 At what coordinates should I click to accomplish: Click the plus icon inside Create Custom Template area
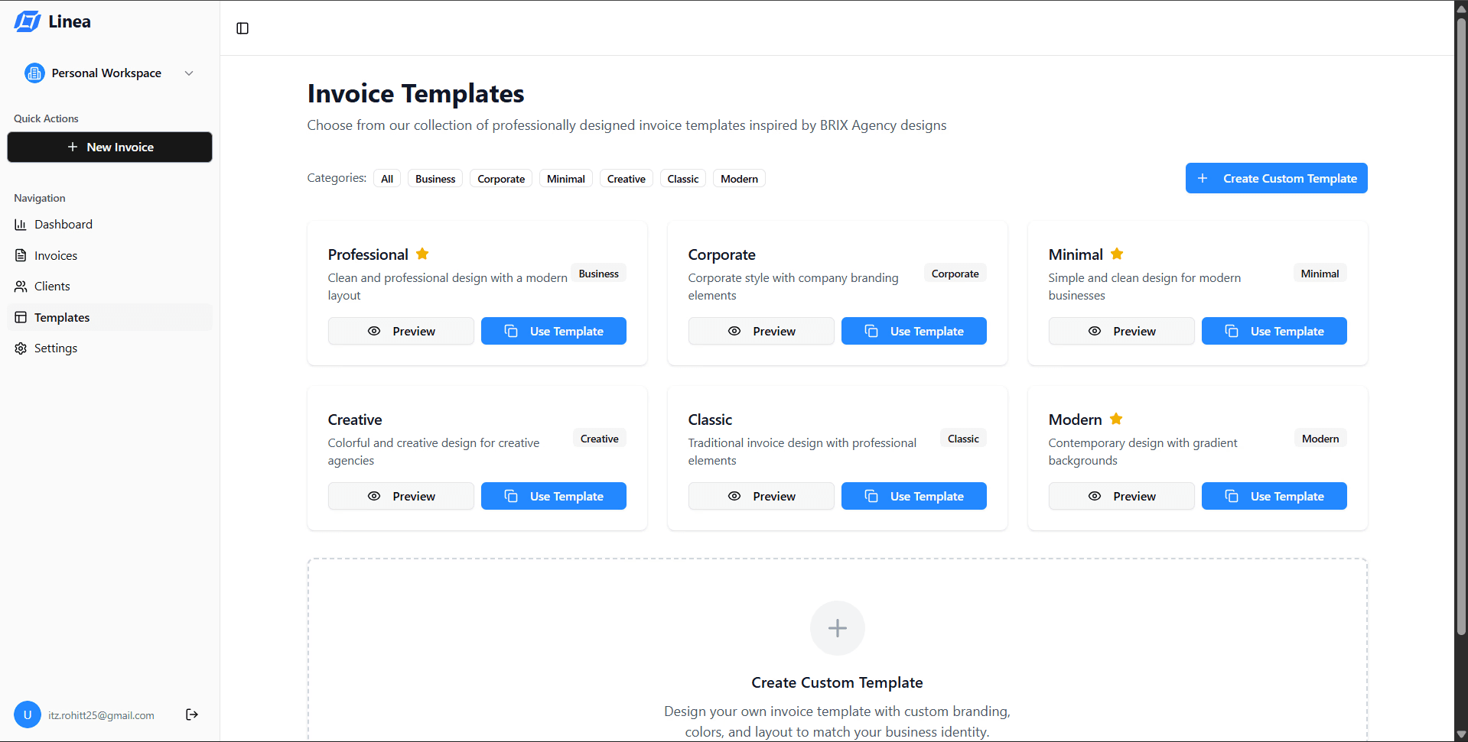click(837, 627)
